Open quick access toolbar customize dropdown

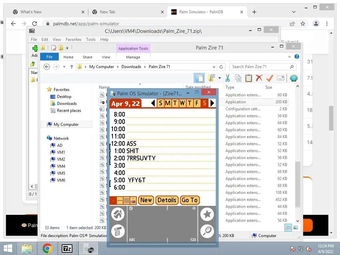pyautogui.click(x=67, y=48)
